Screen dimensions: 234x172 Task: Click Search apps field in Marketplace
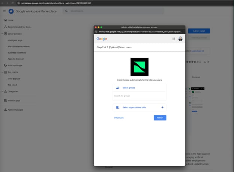coord(113,11)
